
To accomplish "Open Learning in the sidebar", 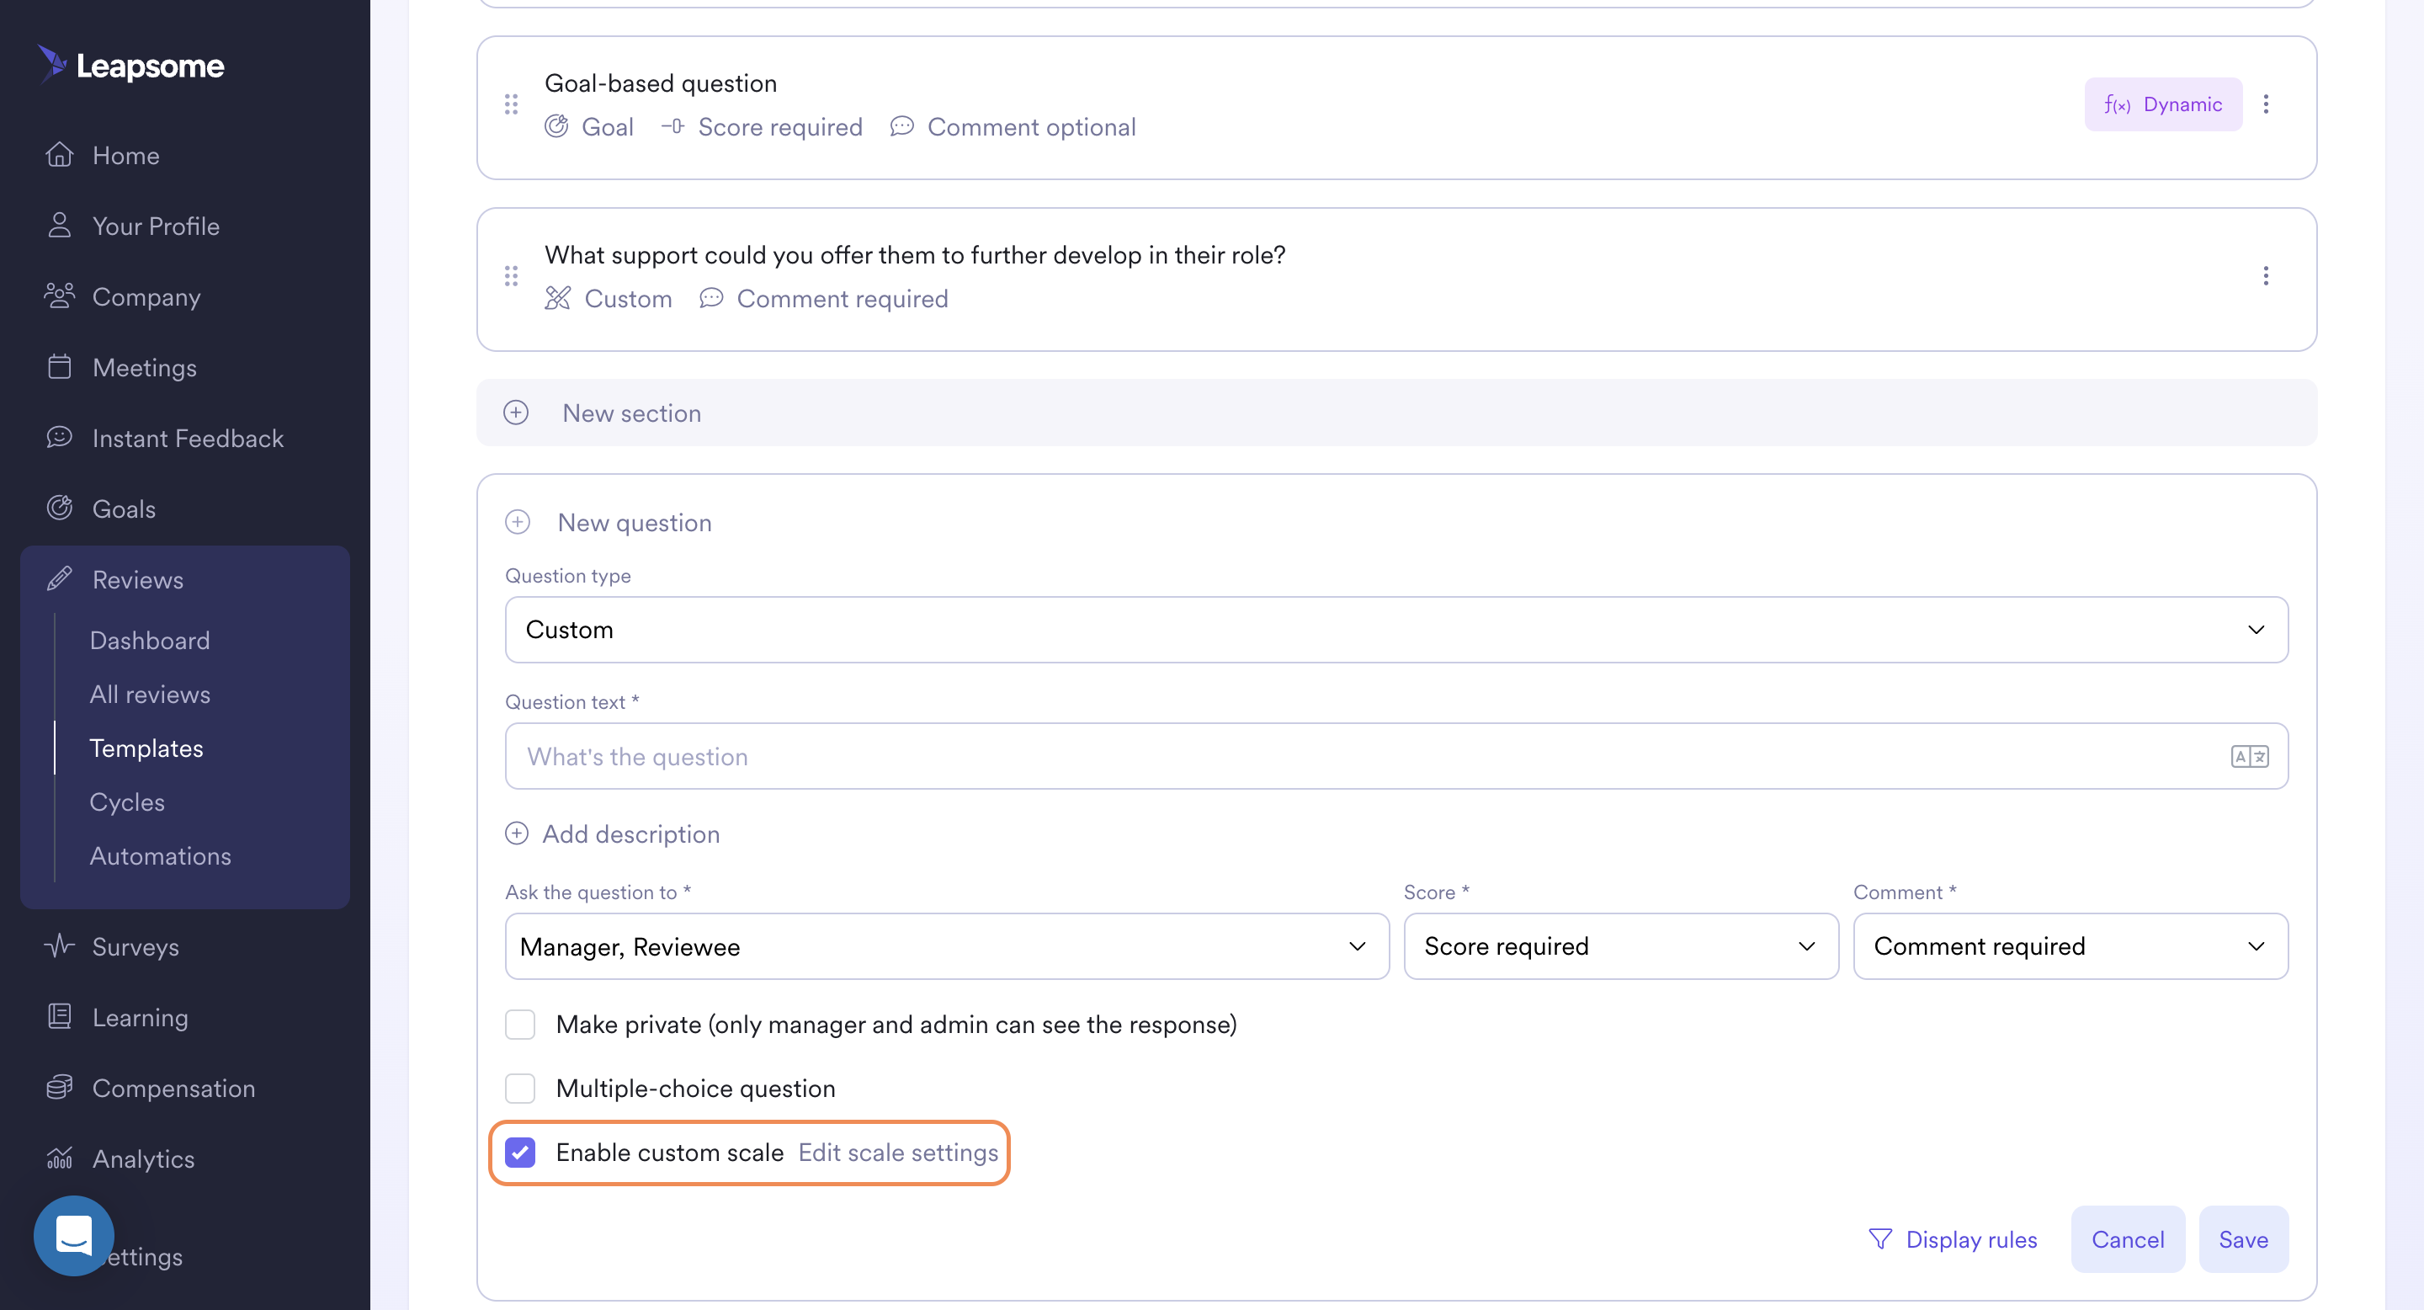I will pos(141,1017).
